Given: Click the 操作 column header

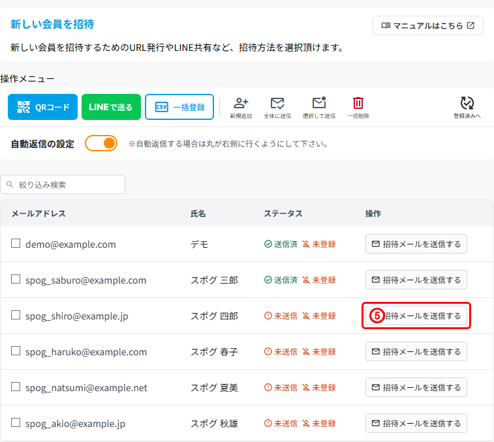Looking at the screenshot, I should point(373,214).
